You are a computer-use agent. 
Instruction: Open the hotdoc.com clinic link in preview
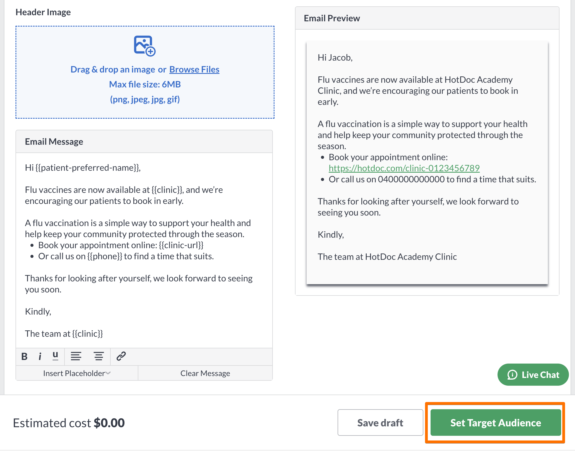click(x=404, y=168)
